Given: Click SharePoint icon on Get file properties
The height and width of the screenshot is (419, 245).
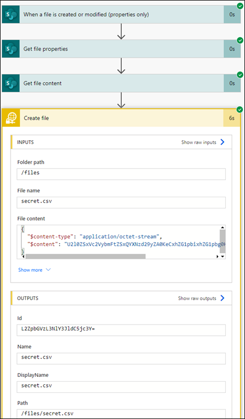Looking at the screenshot, I should (11, 49).
